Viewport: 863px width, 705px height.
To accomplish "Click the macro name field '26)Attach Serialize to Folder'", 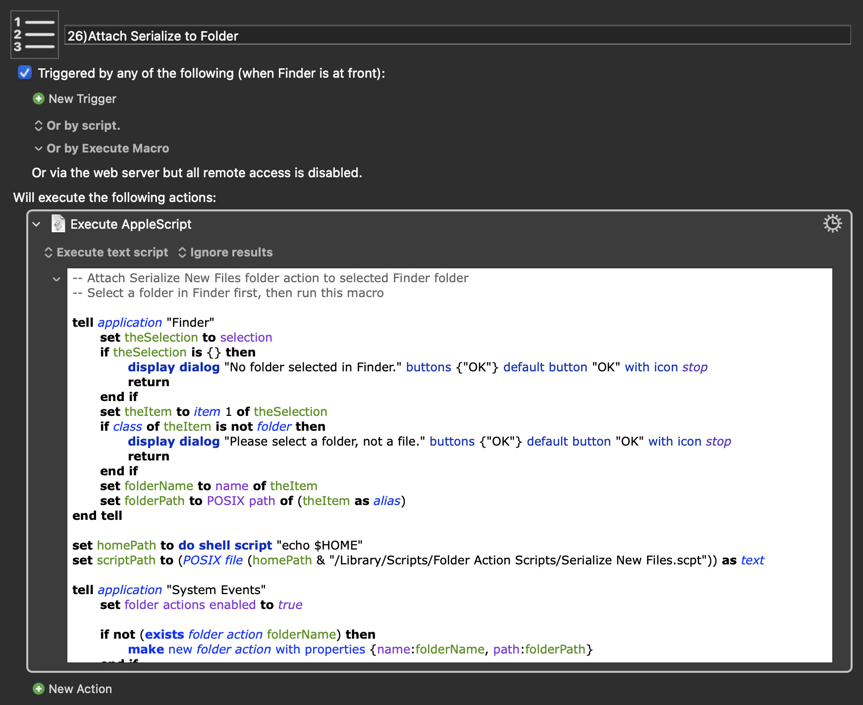I will pyautogui.click(x=457, y=36).
